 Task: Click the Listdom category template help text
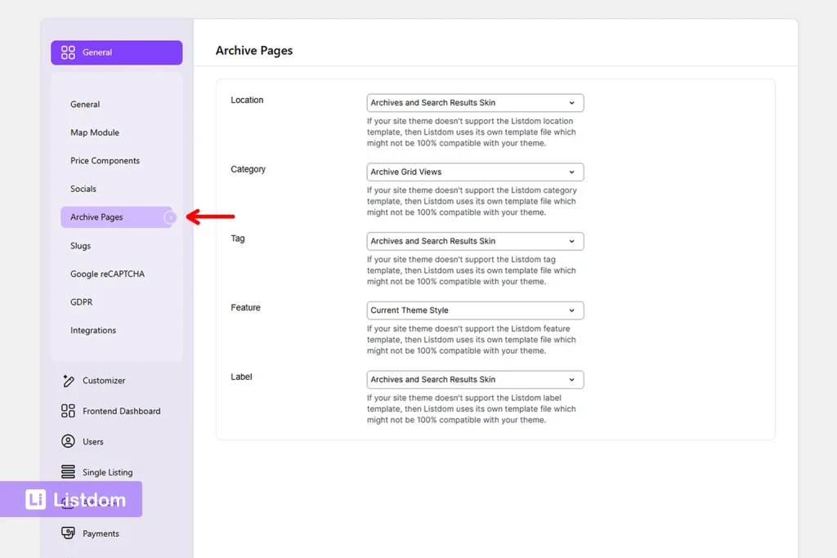472,201
